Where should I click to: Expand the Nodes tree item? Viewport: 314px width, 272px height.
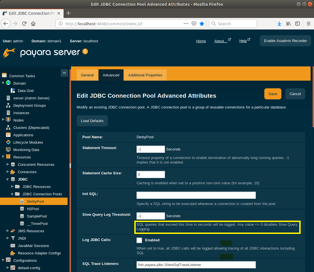pos(3,120)
